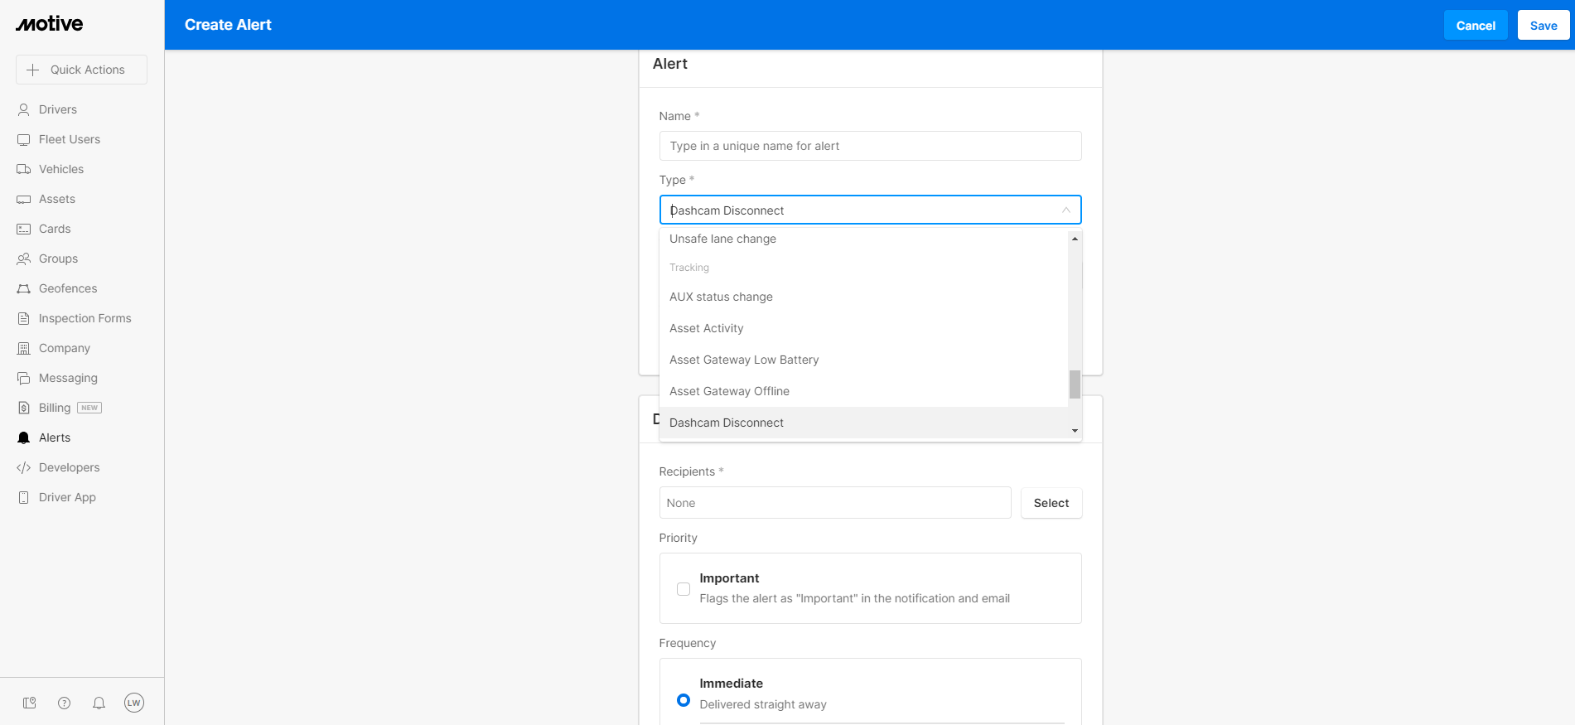This screenshot has width=1575, height=725.
Task: Click the Billing icon in sidebar
Action: [x=24, y=408]
